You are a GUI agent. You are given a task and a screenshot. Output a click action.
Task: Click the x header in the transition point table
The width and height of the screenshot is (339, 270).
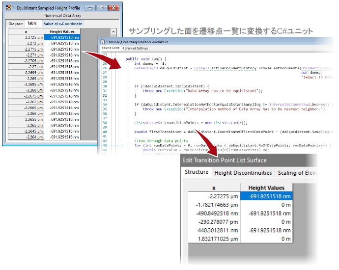coord(214,188)
